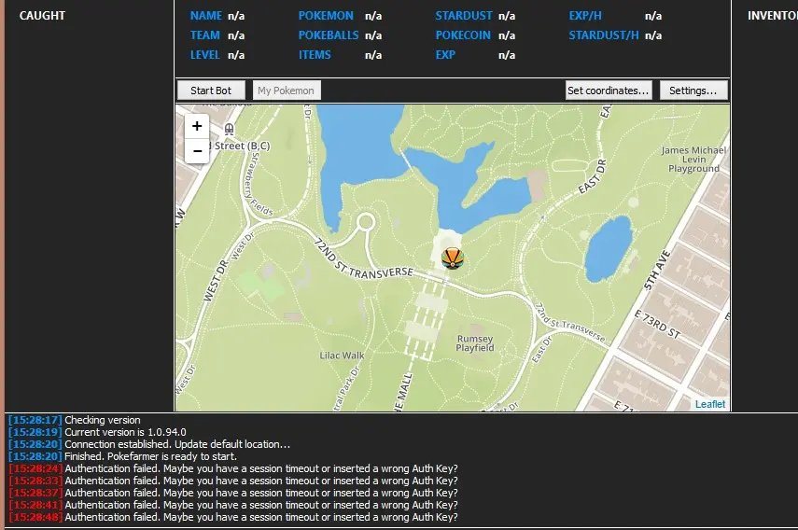The image size is (798, 530).
Task: Zoom out on the map
Action: click(x=197, y=150)
